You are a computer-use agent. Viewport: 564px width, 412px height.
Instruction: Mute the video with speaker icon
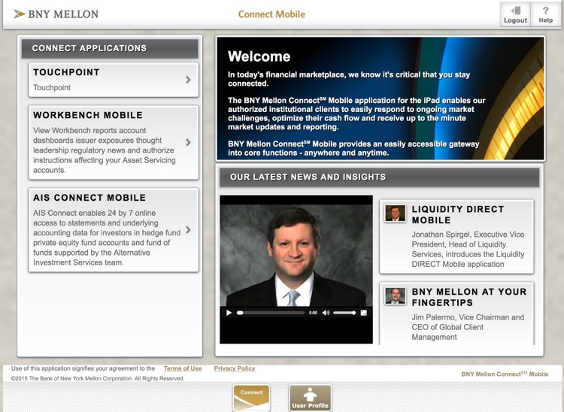tap(326, 313)
